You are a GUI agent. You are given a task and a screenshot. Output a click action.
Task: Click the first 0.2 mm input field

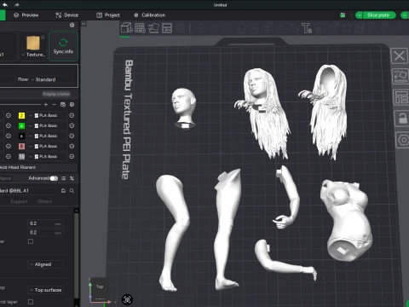tap(46, 223)
